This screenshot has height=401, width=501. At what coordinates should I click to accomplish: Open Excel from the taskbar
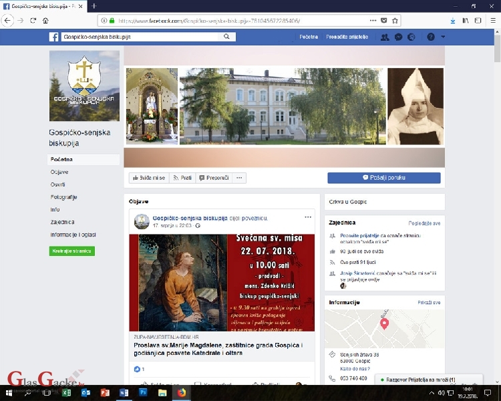66,393
